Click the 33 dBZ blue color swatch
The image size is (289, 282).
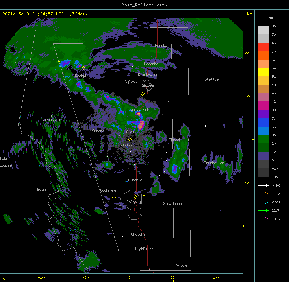coord(264,131)
